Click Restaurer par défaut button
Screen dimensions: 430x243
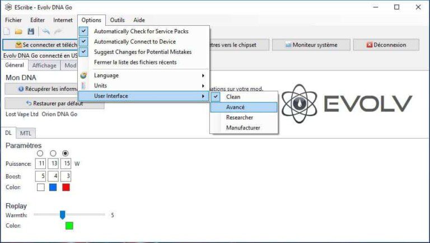54,104
